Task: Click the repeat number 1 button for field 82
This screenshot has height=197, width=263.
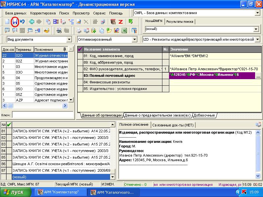Action: (x=165, y=69)
